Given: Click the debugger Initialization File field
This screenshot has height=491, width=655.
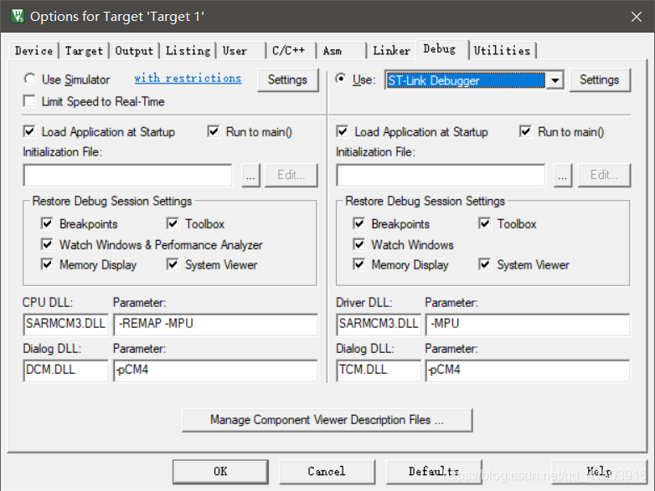Looking at the screenshot, I should pos(441,175).
